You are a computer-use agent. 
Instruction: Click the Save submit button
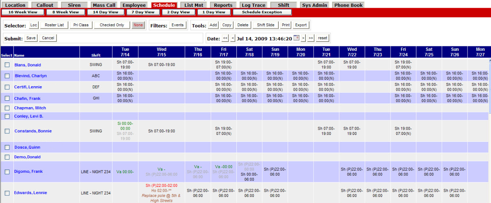click(31, 38)
